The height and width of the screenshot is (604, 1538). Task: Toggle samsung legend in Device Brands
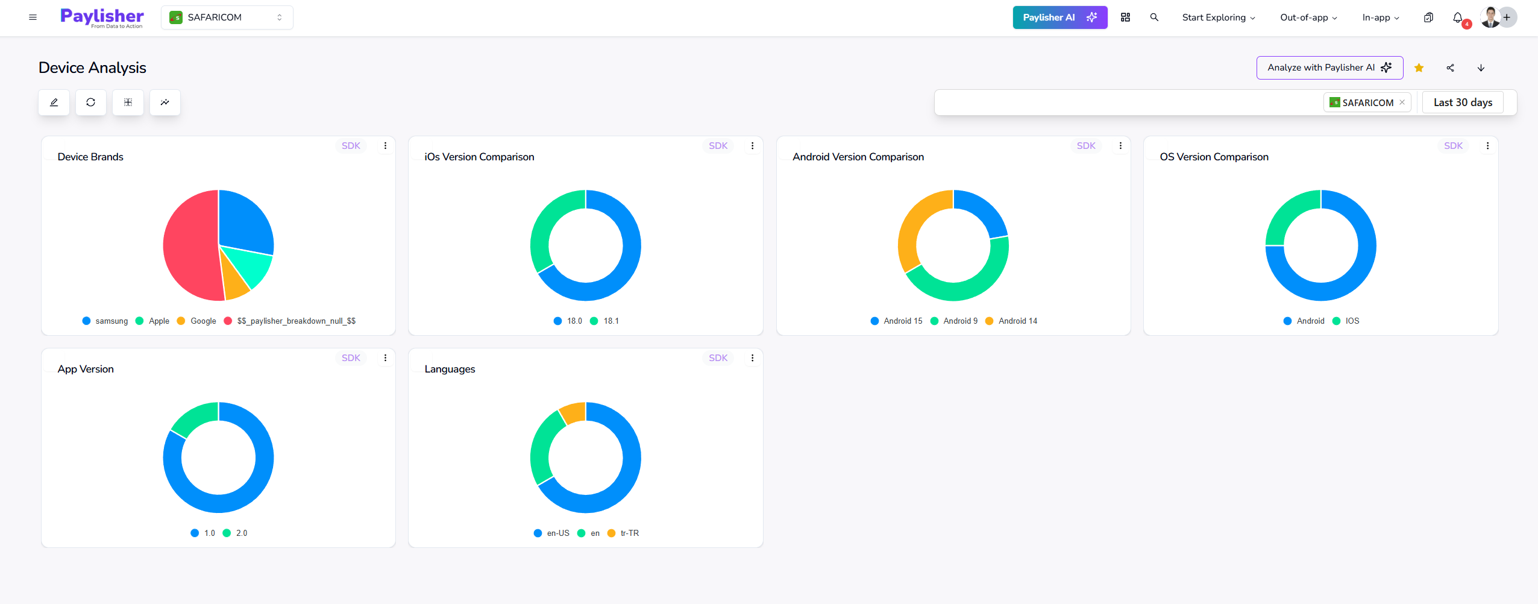pyautogui.click(x=105, y=321)
